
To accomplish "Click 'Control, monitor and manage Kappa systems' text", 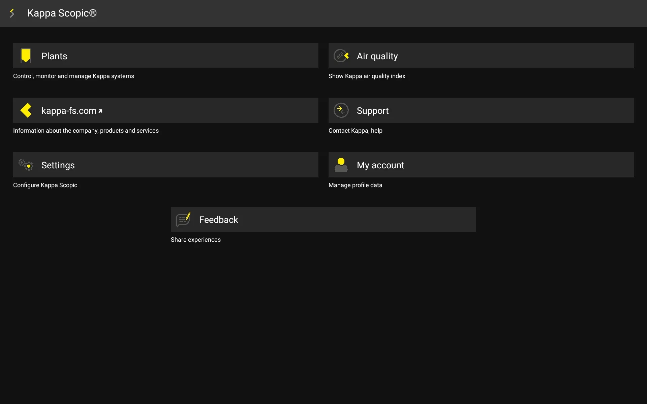I will [73, 76].
